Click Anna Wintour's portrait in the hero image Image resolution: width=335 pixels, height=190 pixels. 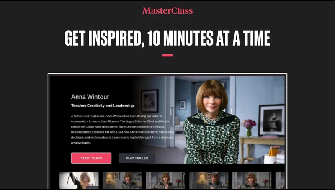point(211,122)
